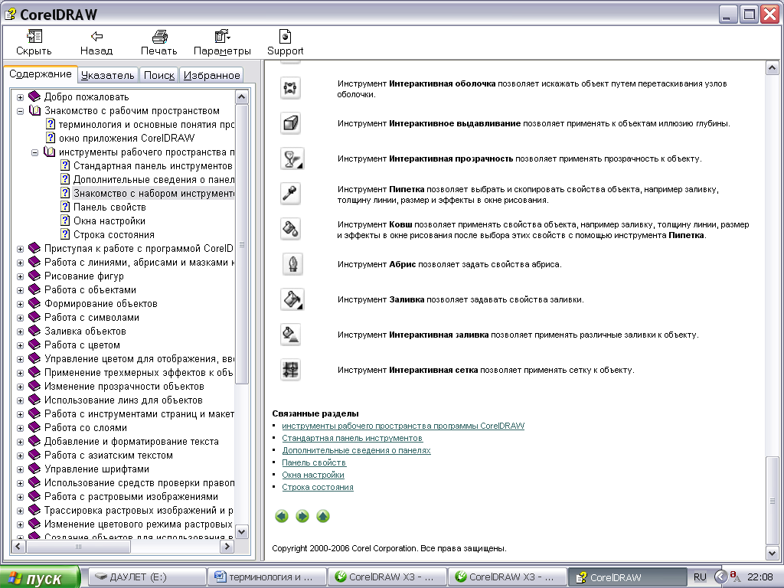Click book icon beside Управление шрифтами
This screenshot has width=784, height=588.
34,469
